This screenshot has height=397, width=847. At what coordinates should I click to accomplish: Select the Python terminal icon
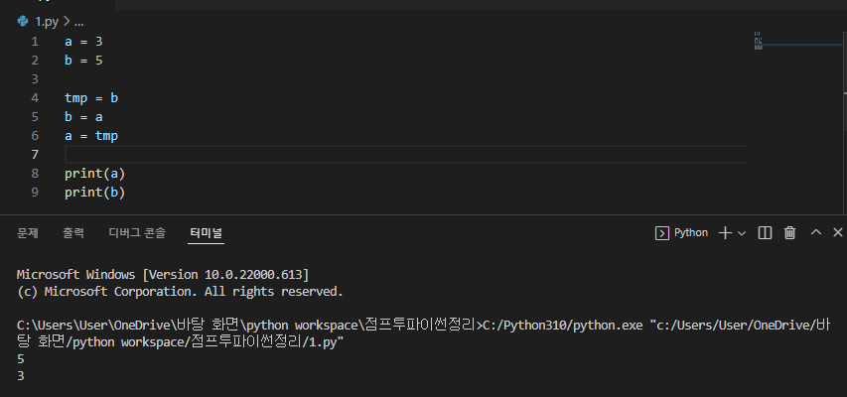pyautogui.click(x=661, y=233)
